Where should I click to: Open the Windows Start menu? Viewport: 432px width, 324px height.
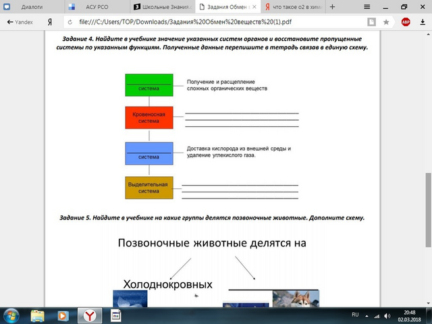tap(11, 316)
